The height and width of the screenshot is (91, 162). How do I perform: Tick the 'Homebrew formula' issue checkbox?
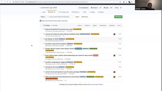pos(42,67)
